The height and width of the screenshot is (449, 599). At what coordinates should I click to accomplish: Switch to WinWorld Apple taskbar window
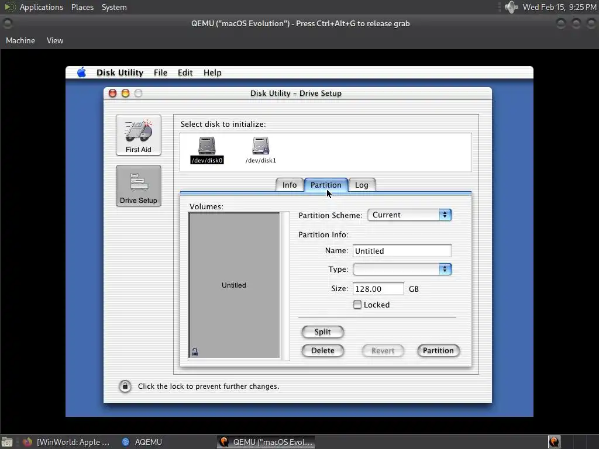[x=67, y=442]
